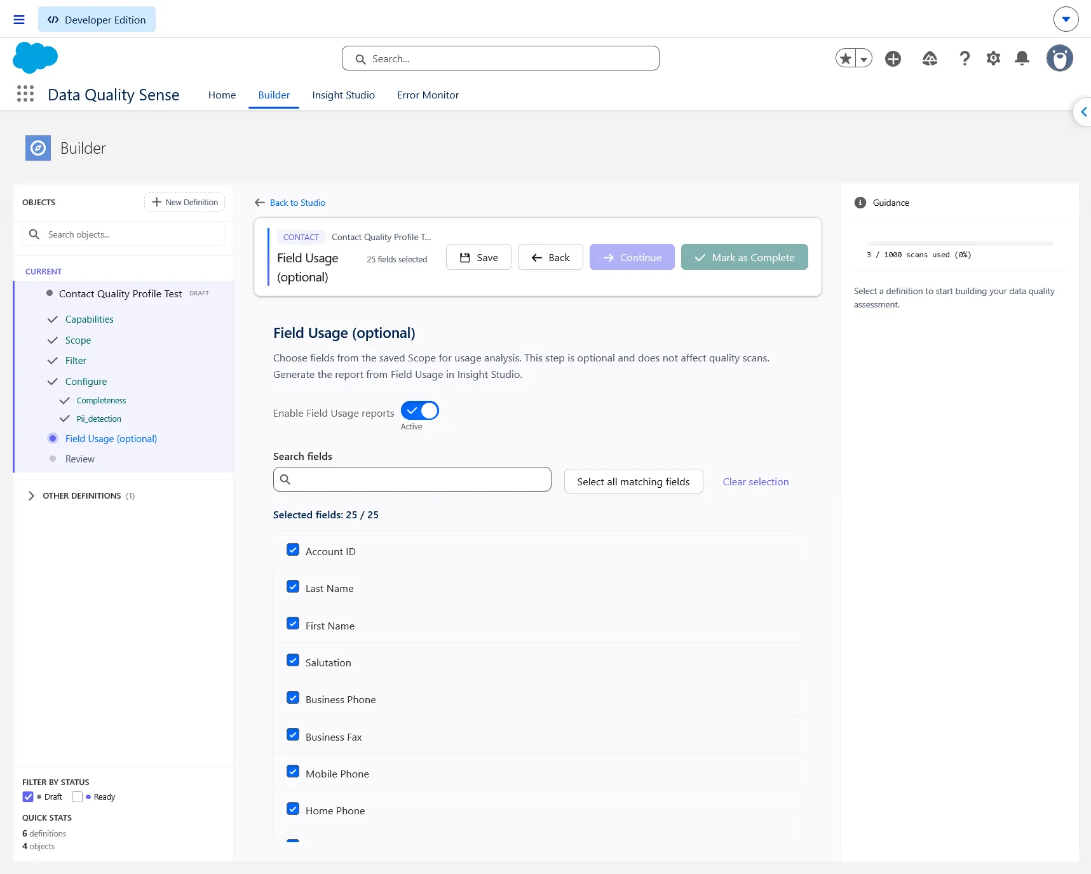
Task: Uncheck the Salutation field
Action: tap(293, 661)
